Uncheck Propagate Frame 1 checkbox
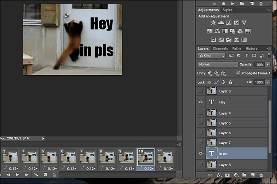277x184 pixels. coord(238,73)
